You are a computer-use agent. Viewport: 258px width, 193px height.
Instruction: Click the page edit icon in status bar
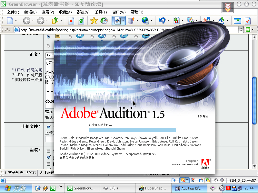[173, 180]
